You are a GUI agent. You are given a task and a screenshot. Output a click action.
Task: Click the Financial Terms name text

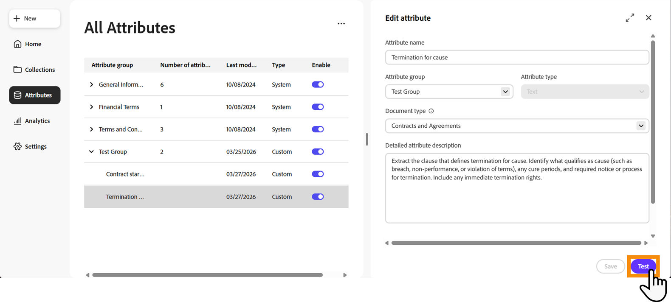click(119, 107)
